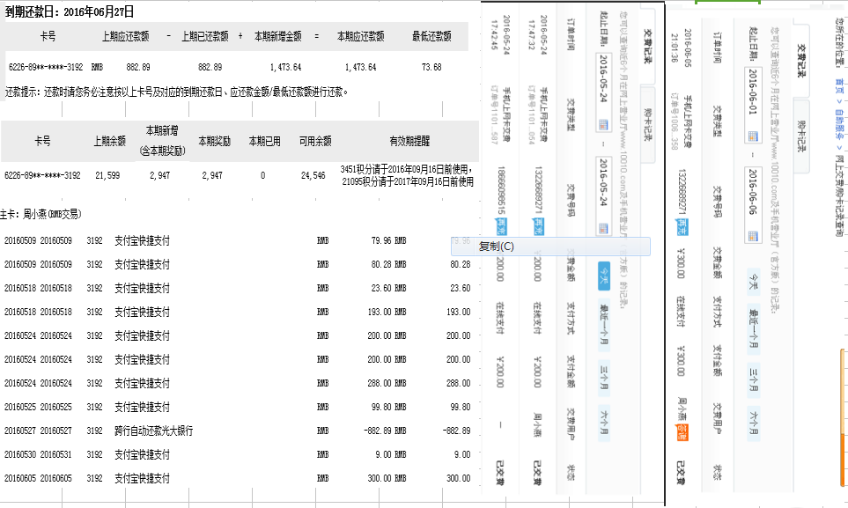This screenshot has width=848, height=508.
Task: Click Copy (复制) in the context menu
Action: (x=496, y=247)
